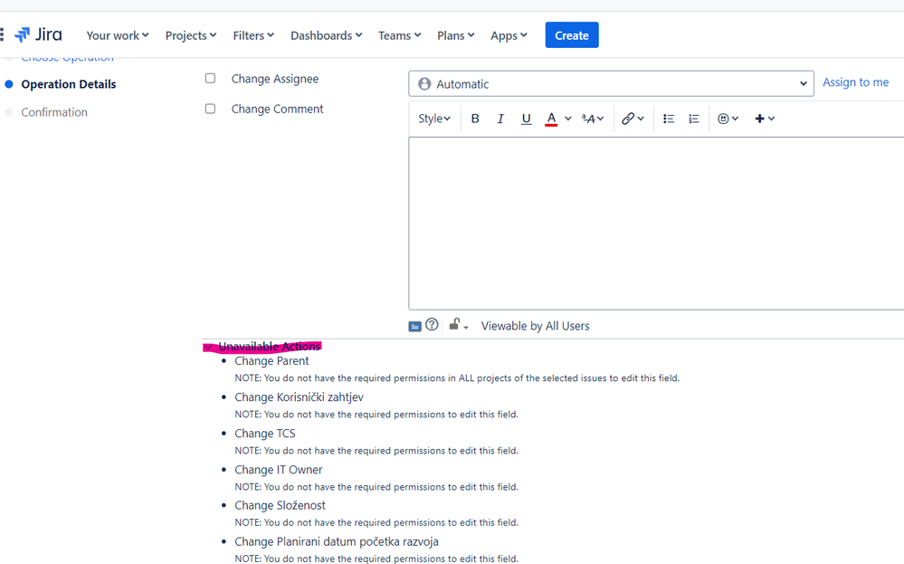Toggle bold formatting in comment editor
The width and height of the screenshot is (904, 564).
tap(475, 119)
